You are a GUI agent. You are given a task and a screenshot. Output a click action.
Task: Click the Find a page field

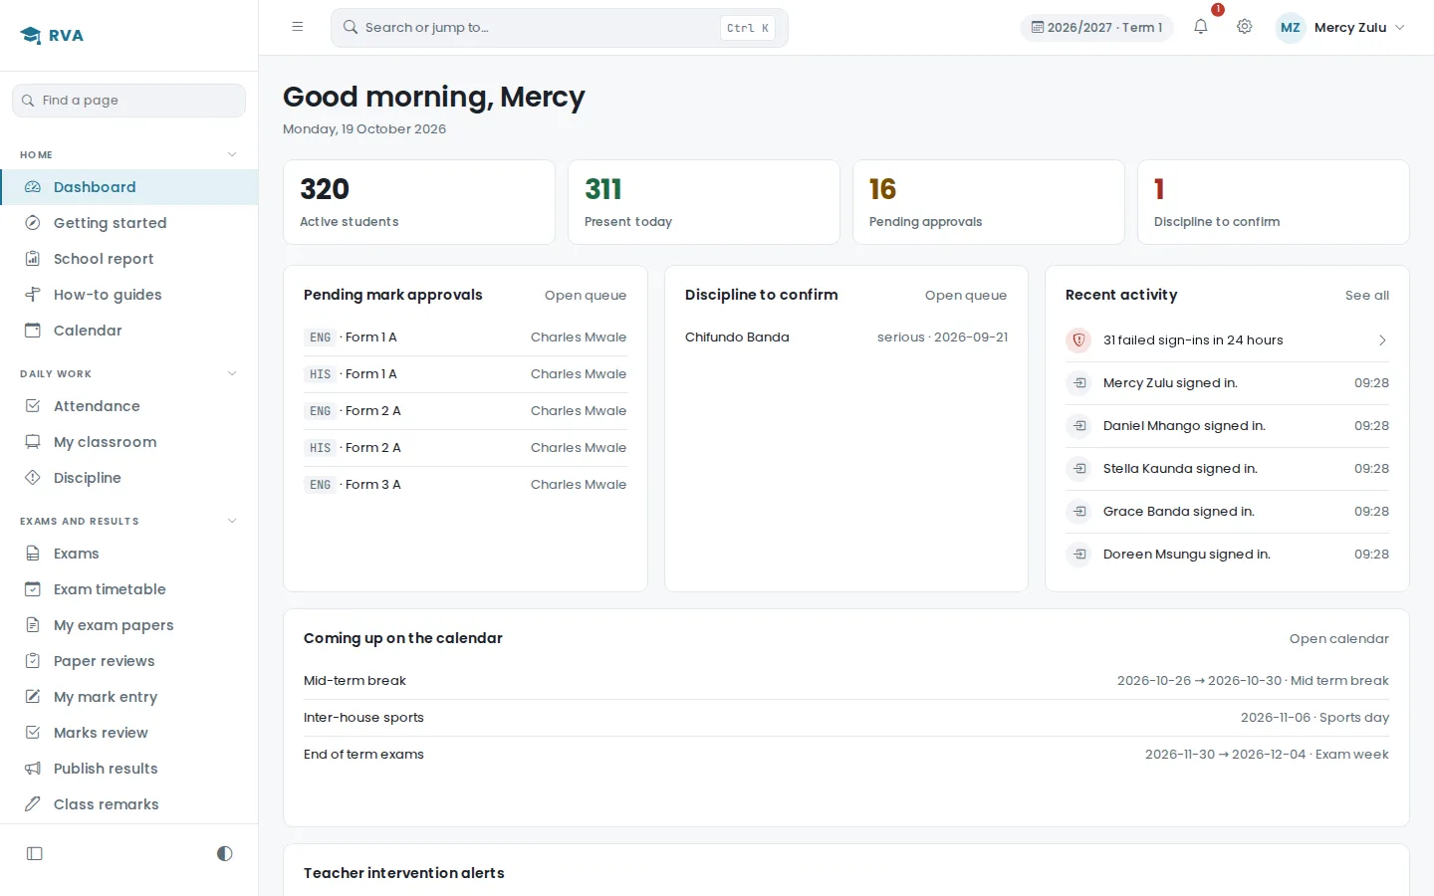pyautogui.click(x=129, y=101)
